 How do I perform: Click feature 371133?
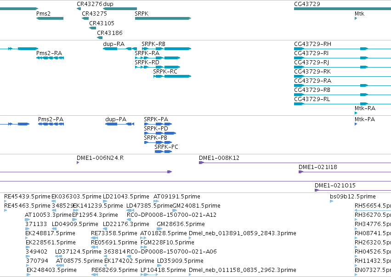(x=28, y=229)
